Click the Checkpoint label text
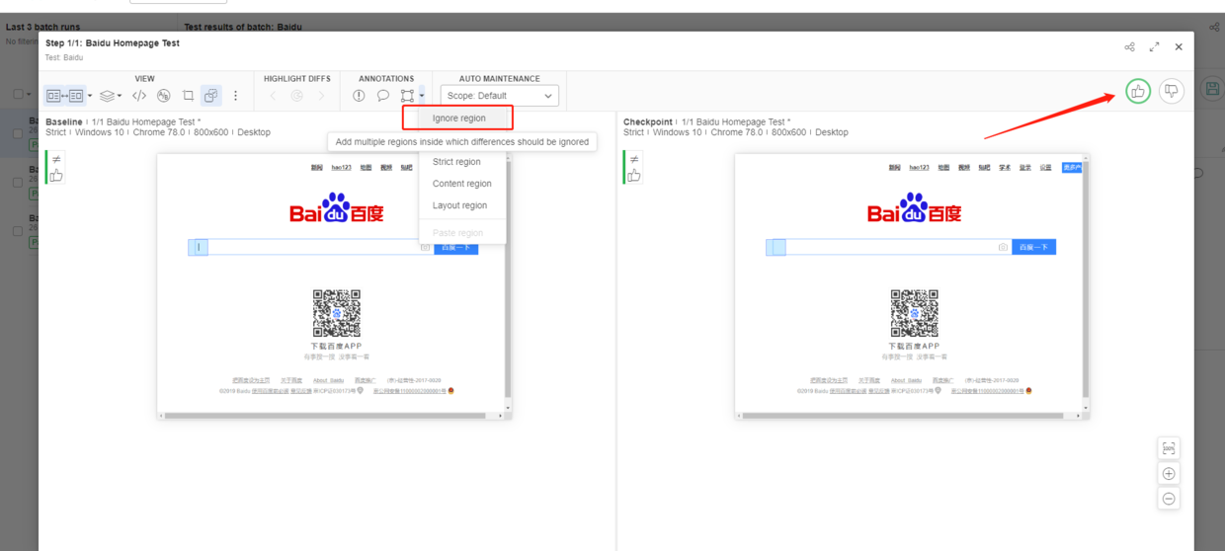The image size is (1225, 551). [648, 122]
